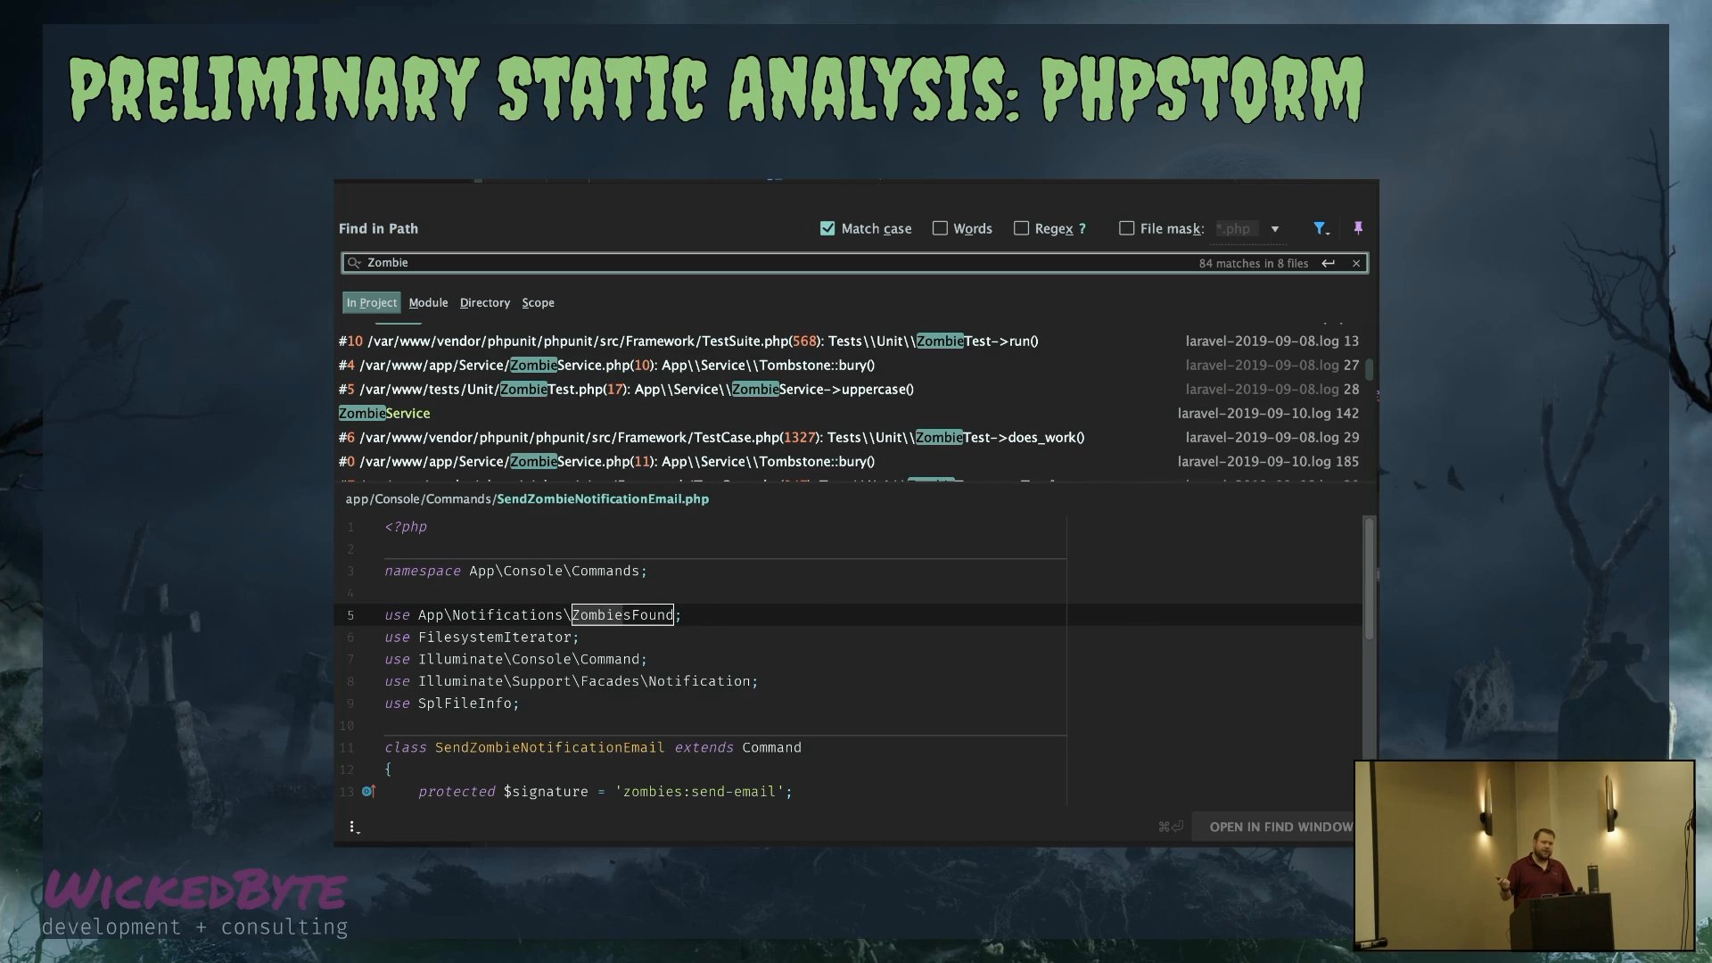Select the #6 TestCase.php(1327) result row

click(x=849, y=438)
